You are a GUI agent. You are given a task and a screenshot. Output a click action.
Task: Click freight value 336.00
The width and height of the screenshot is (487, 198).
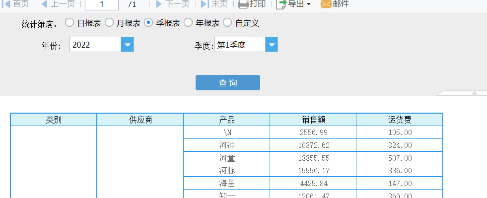400,170
